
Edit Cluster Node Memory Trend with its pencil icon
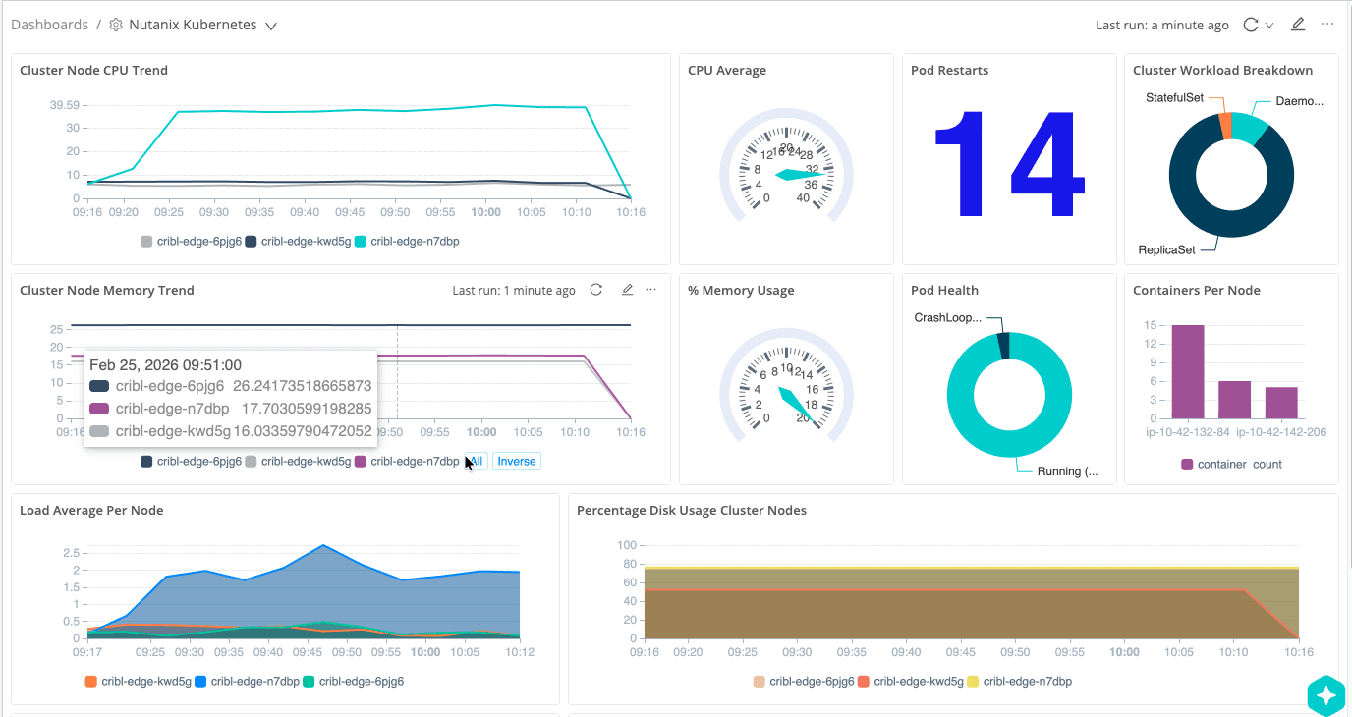(x=627, y=289)
